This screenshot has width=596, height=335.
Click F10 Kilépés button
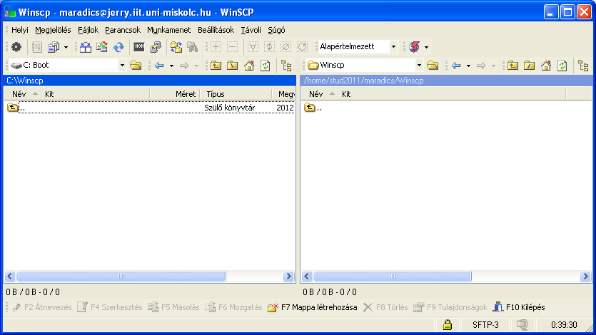click(x=518, y=307)
